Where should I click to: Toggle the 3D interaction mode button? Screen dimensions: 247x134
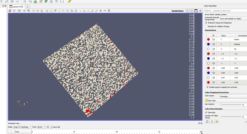pos(24,11)
